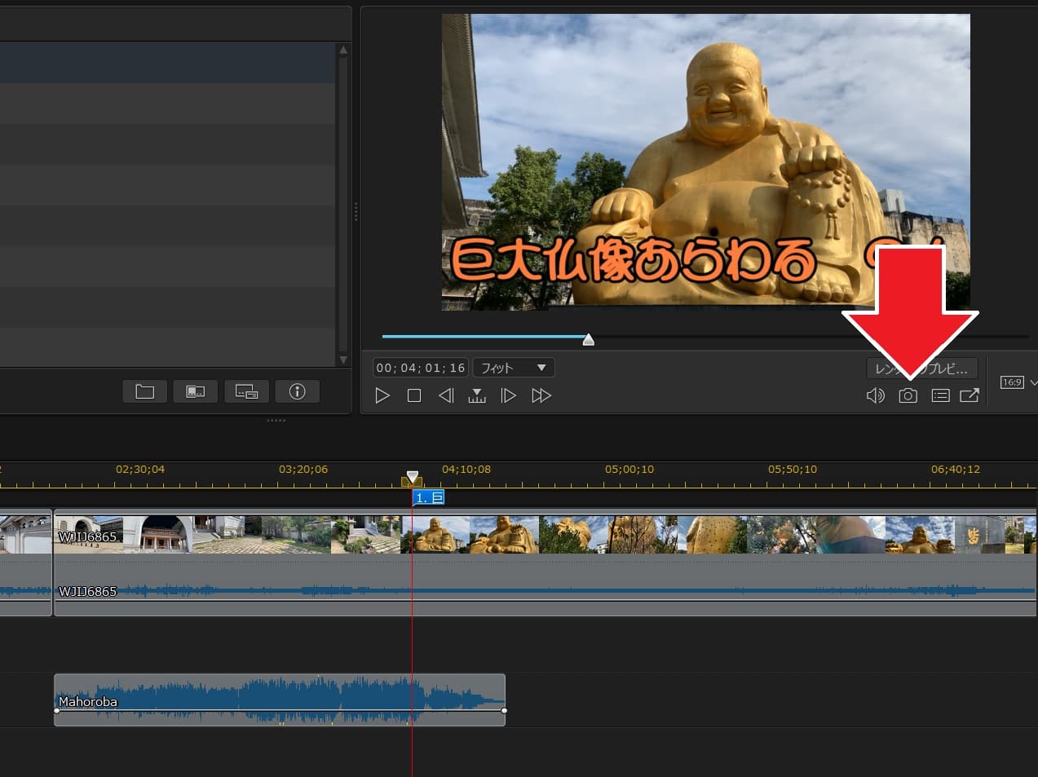The width and height of the screenshot is (1038, 777).
Task: Click the folder icon in library panel
Action: tap(144, 391)
